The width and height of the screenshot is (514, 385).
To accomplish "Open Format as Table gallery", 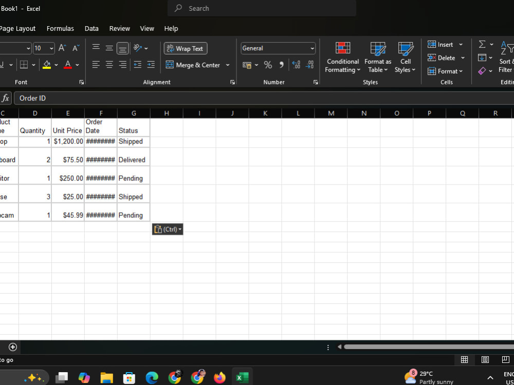I will (378, 58).
